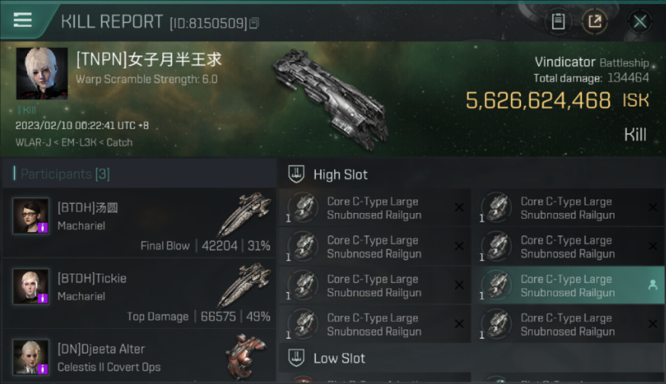Copy the kill report ID

tap(254, 23)
